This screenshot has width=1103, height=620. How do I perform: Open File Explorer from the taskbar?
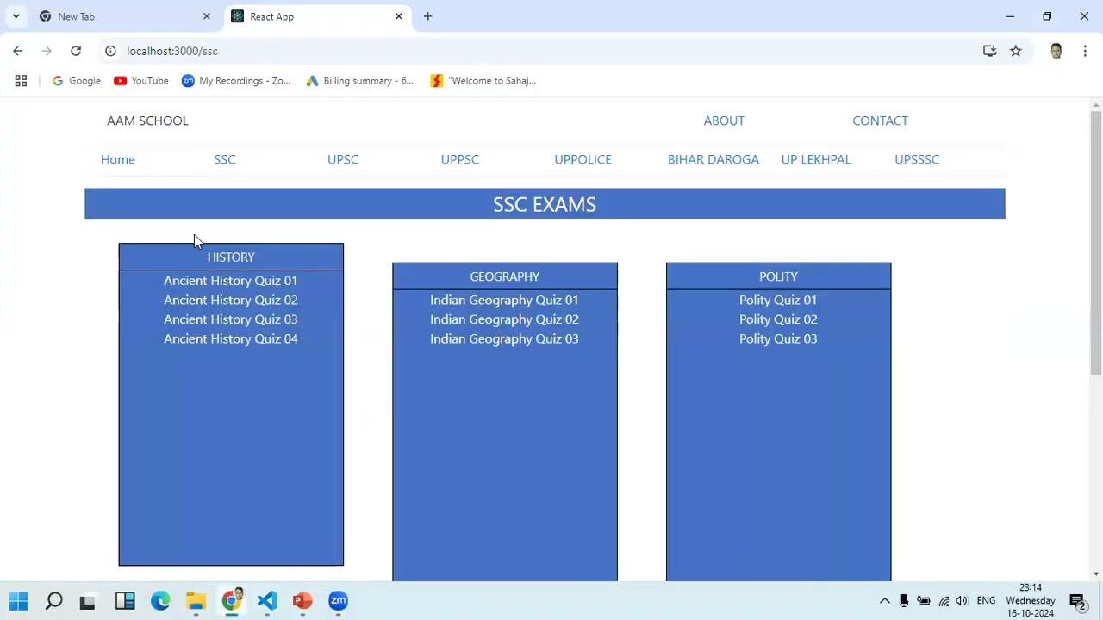click(x=196, y=601)
